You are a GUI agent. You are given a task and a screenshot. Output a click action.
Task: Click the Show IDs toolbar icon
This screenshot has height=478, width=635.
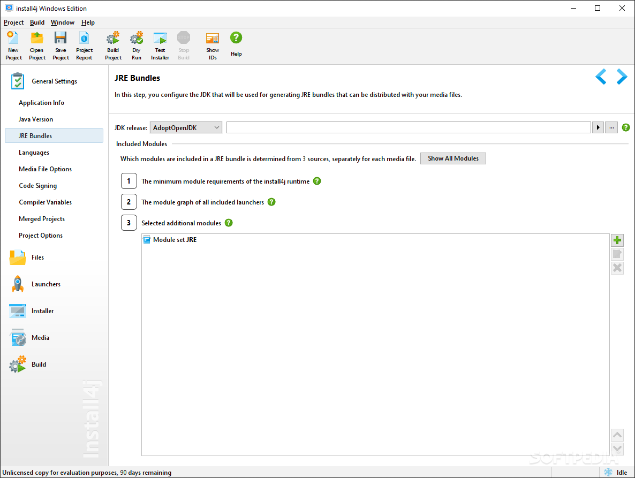coord(213,45)
